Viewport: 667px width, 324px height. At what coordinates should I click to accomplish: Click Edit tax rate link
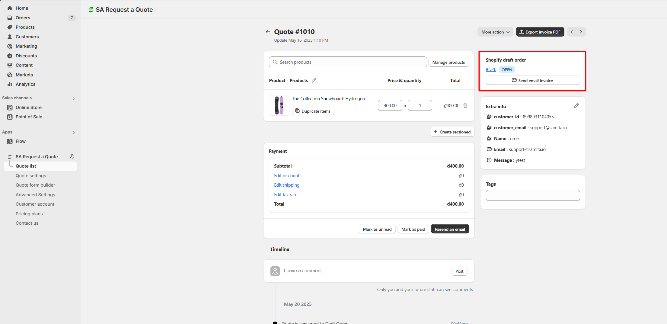[x=286, y=195]
